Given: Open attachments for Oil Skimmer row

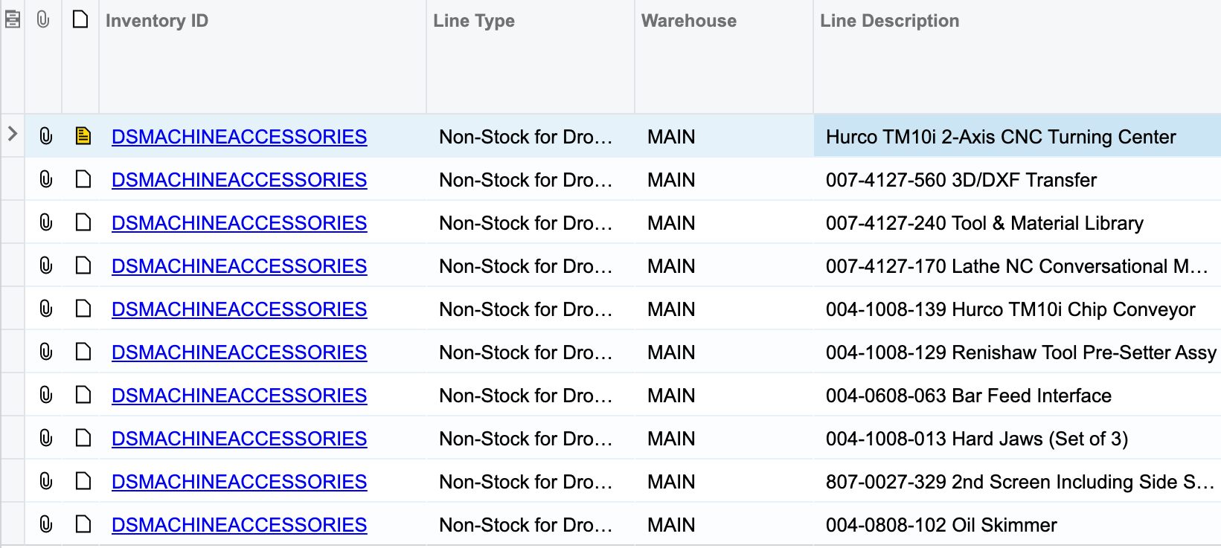Looking at the screenshot, I should click(x=45, y=524).
